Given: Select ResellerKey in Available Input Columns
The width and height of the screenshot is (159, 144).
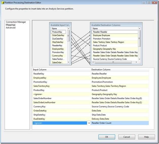Looking at the screenshot, I should click(x=58, y=45).
